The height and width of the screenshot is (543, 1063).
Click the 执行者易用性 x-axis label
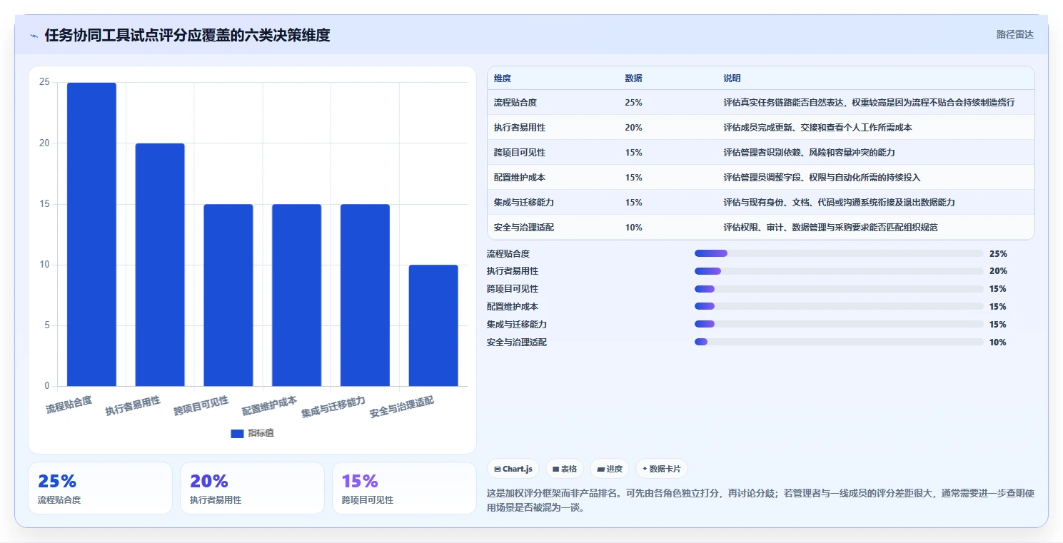tap(133, 405)
